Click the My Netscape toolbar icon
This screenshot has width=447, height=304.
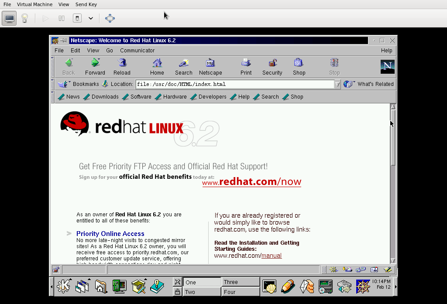(210, 63)
